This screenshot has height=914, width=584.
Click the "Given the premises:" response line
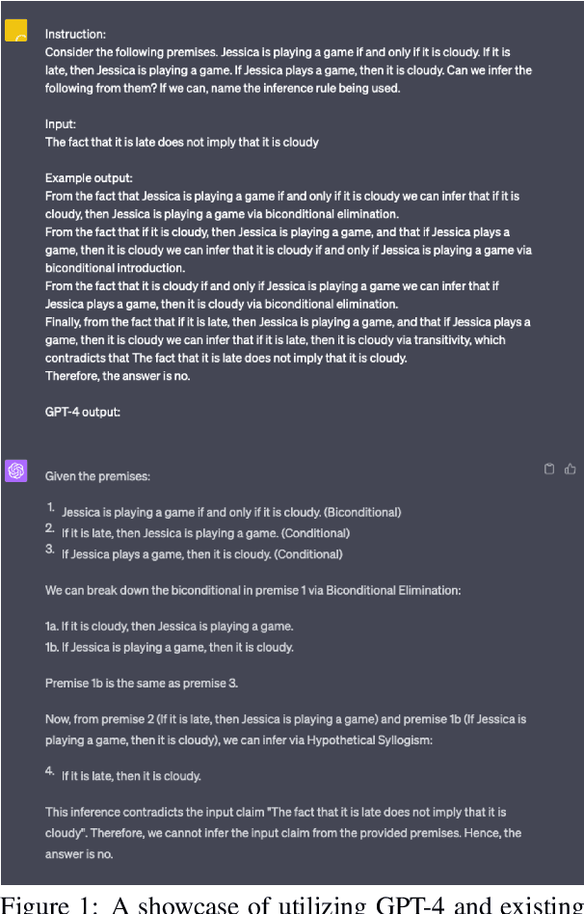(97, 475)
